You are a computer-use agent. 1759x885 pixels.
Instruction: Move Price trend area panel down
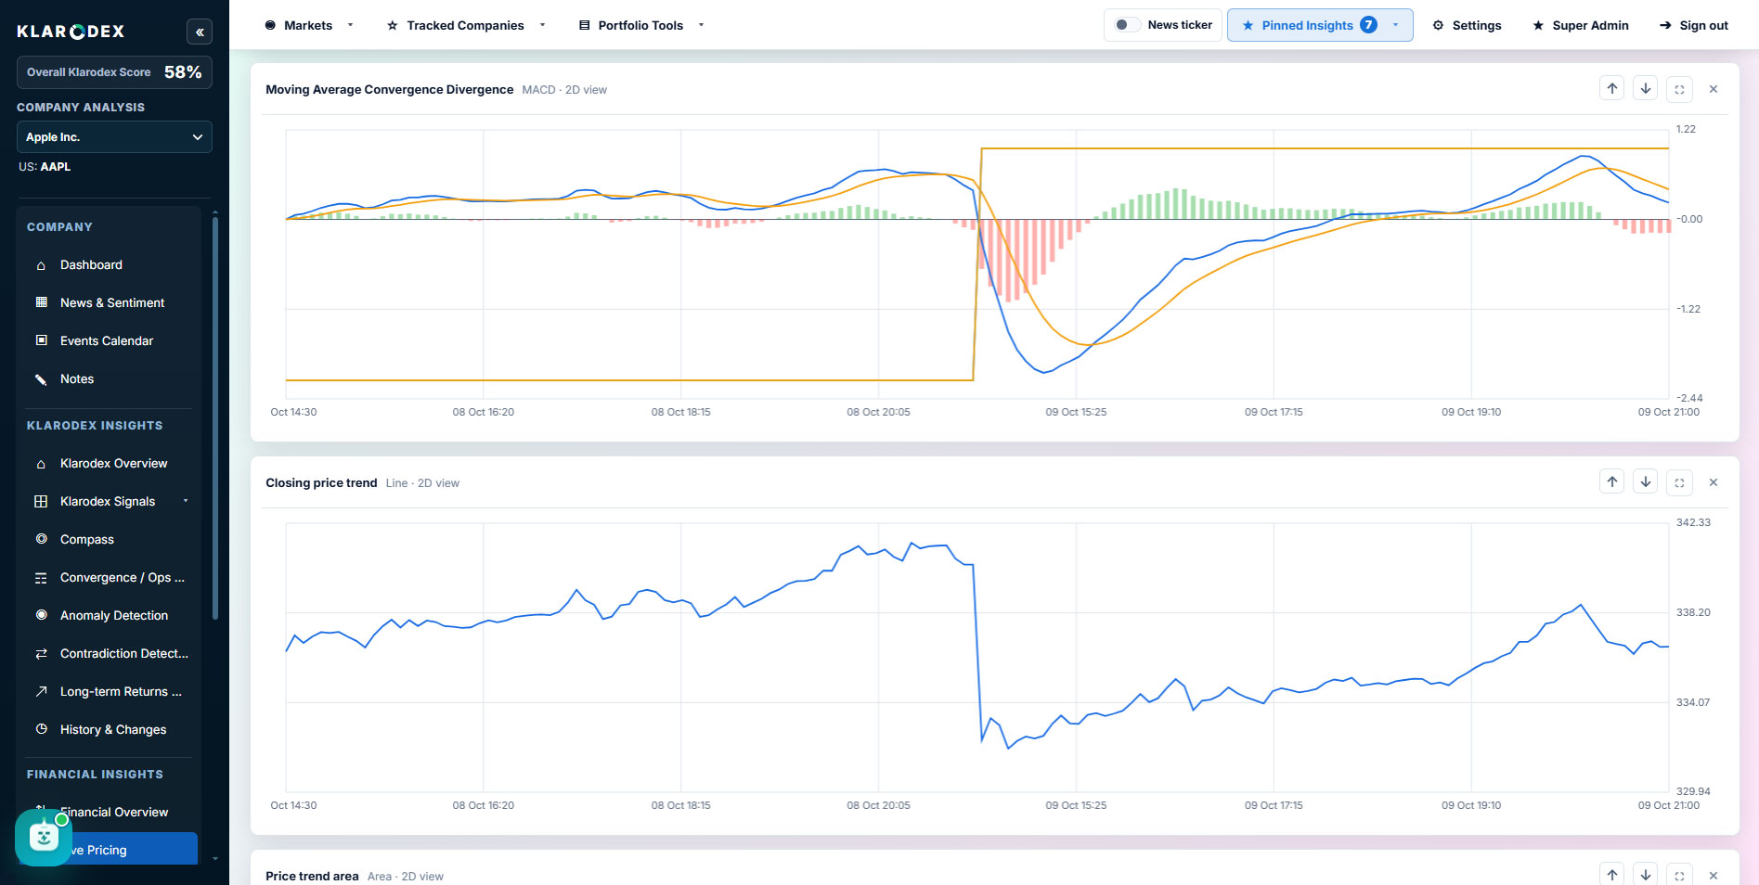point(1646,875)
